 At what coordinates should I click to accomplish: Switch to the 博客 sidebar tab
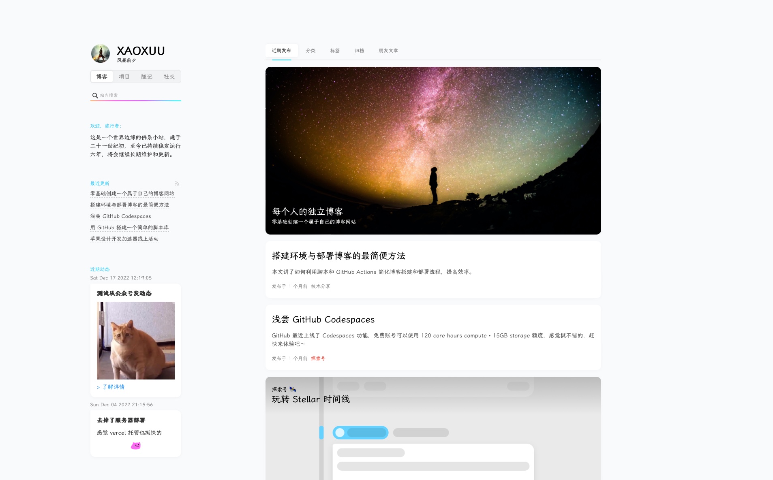click(102, 77)
